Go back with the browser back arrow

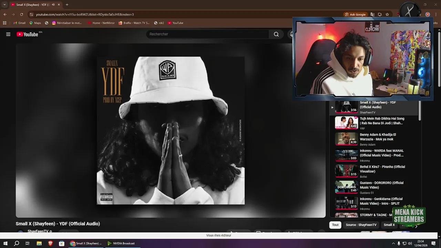pos(5,14)
